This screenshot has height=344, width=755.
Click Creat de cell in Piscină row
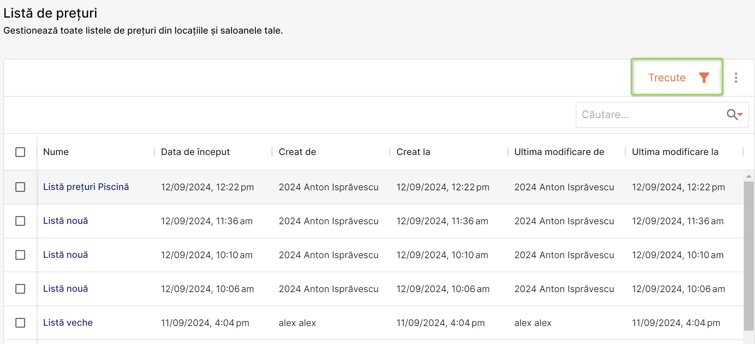329,187
